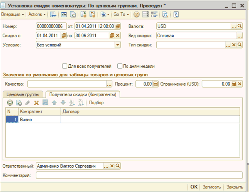Screen dimensions: 249x192
Task: Toggle По дням недели checkbox
Action: click(x=120, y=66)
